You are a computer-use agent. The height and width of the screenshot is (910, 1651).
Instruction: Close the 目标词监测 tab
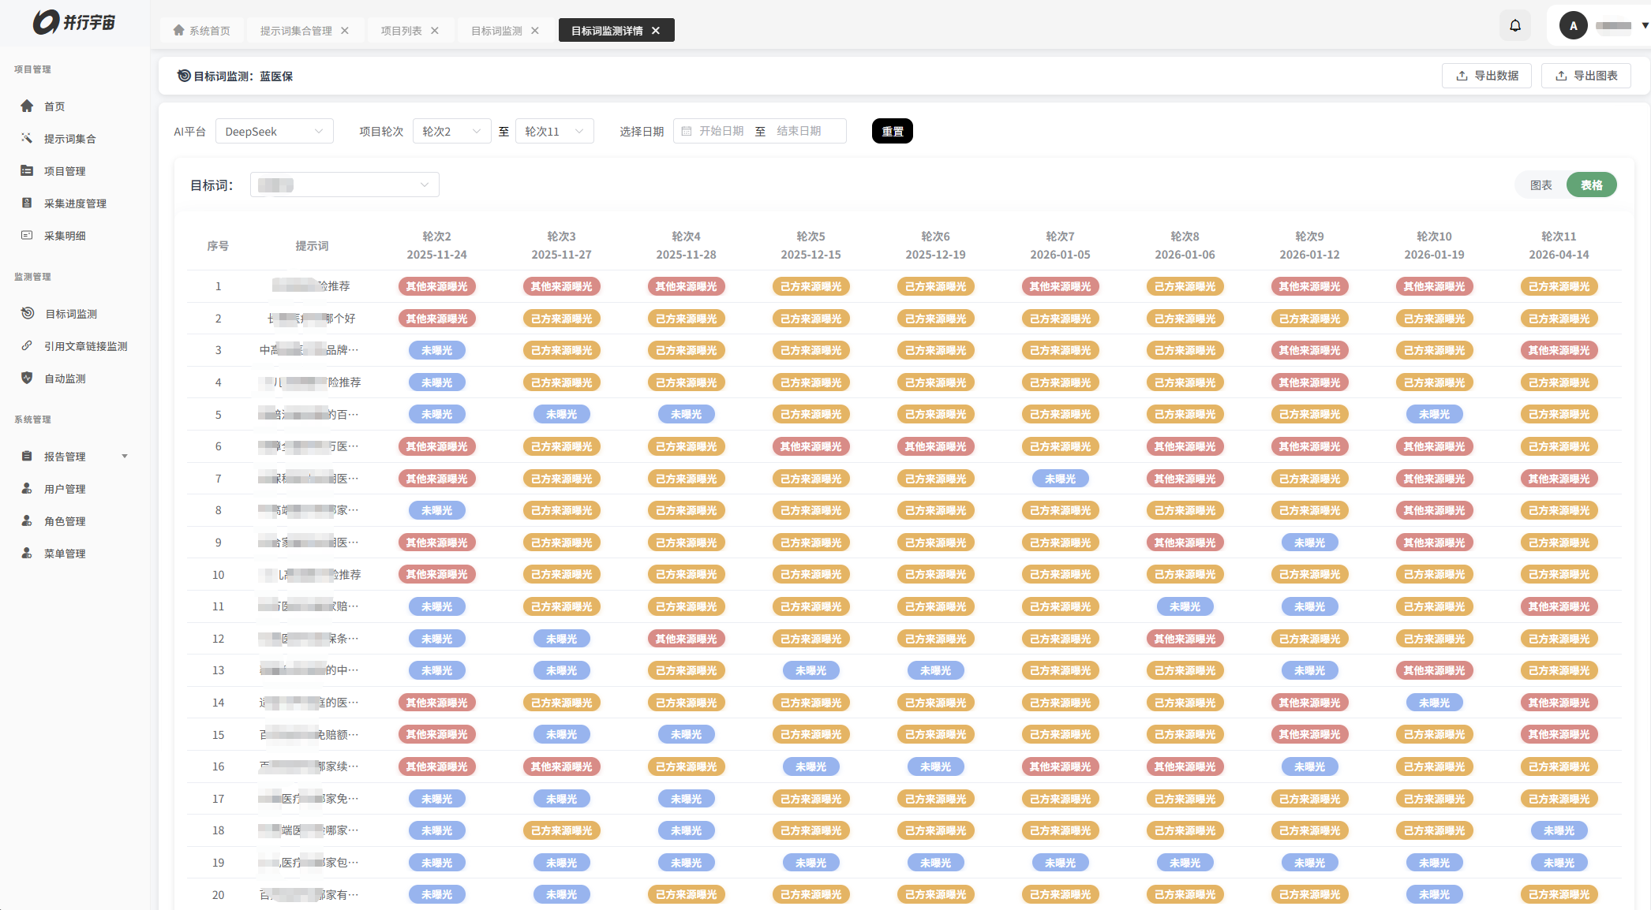tap(535, 31)
